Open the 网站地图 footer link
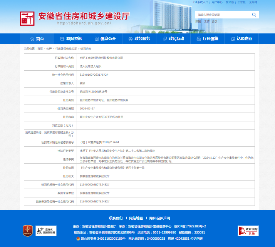 (x=136, y=218)
